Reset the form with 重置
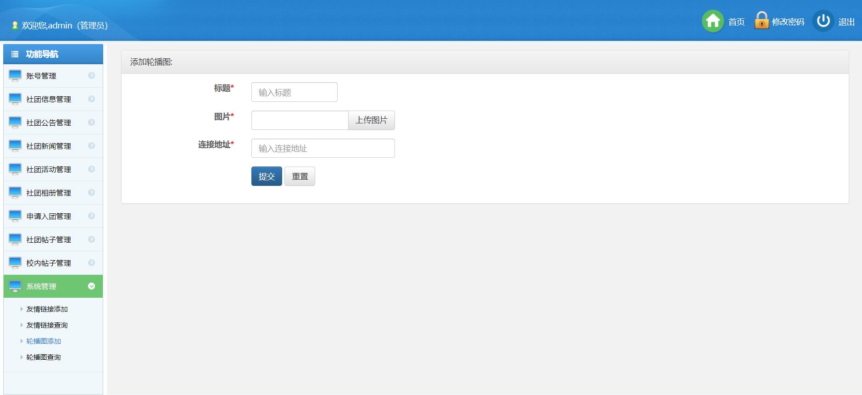Screen dimensions: 862x395 (300, 176)
